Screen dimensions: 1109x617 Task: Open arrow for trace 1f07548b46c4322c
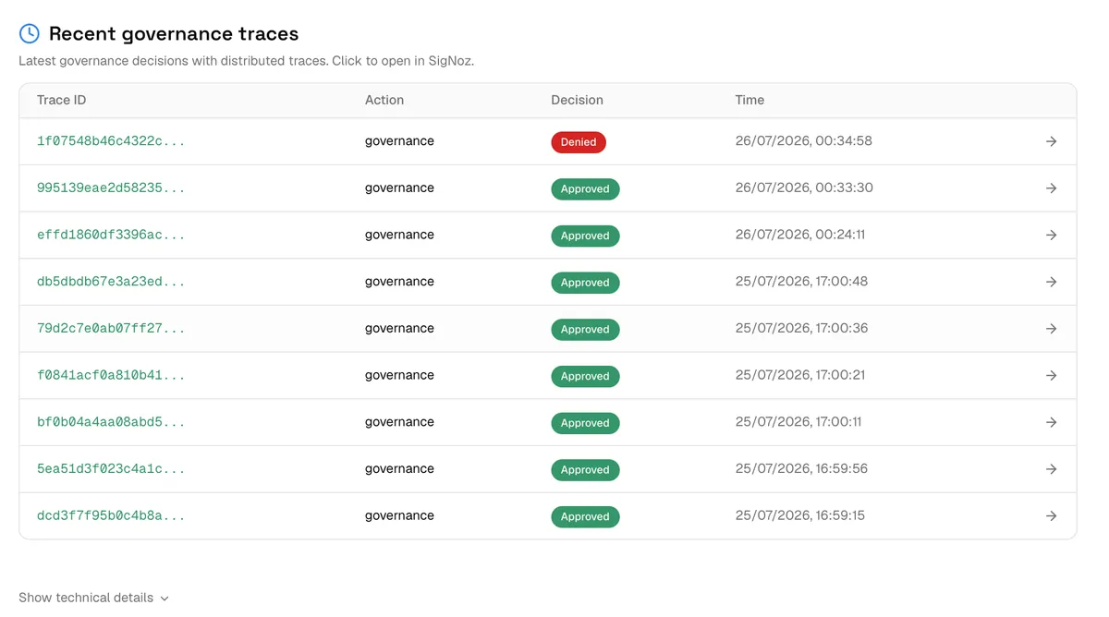coord(1051,141)
